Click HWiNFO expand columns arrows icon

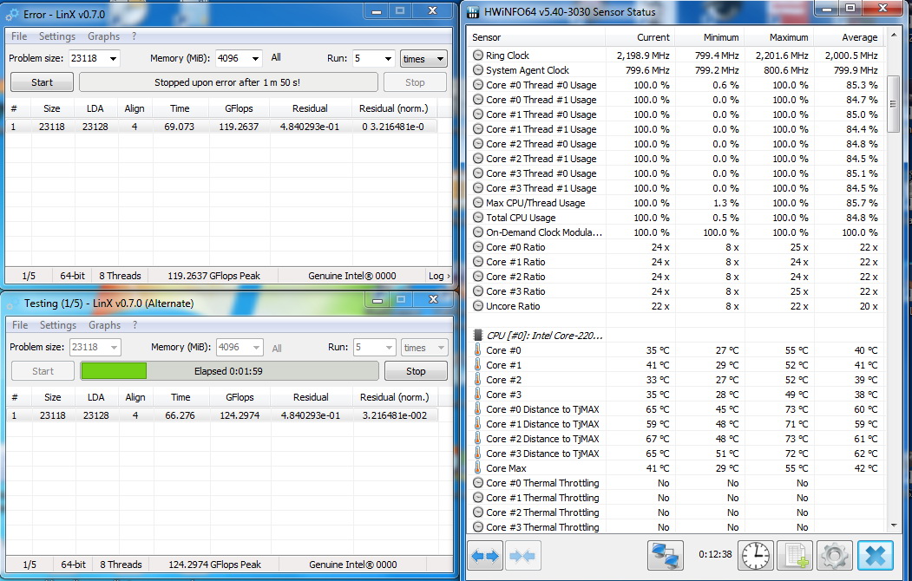click(484, 556)
